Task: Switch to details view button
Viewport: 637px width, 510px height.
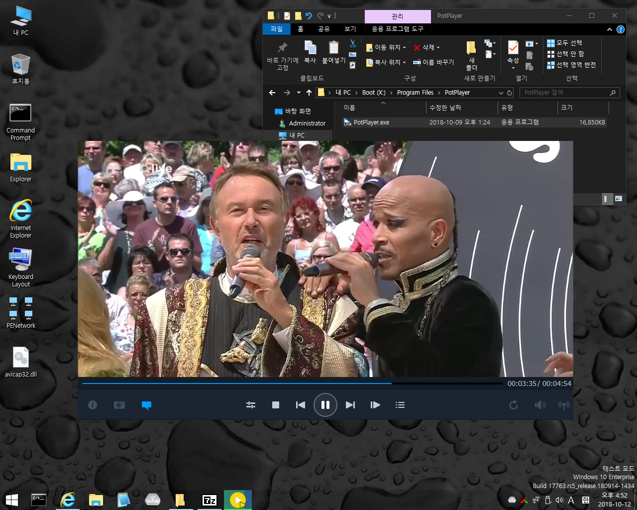Action: pyautogui.click(x=608, y=199)
